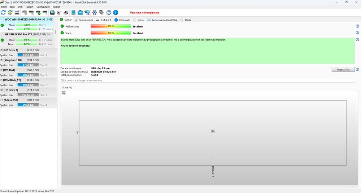
Task: Click the blue Refresh arrows toolbar icon
Action: [4, 12]
